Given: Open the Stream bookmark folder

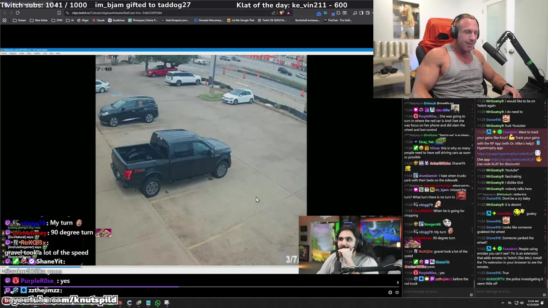Looking at the screenshot, I should pyautogui.click(x=19, y=20).
